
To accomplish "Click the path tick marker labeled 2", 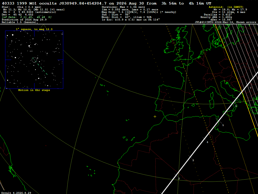I will click(179, 179).
